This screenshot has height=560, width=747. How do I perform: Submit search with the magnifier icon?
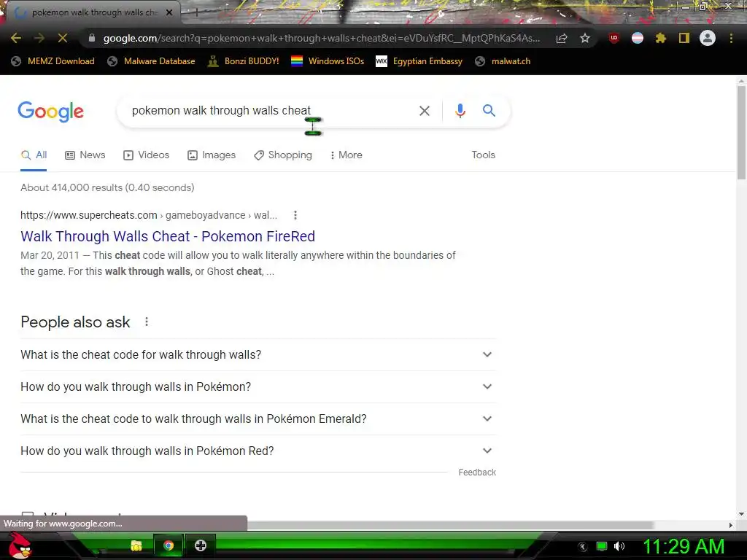[x=489, y=111]
